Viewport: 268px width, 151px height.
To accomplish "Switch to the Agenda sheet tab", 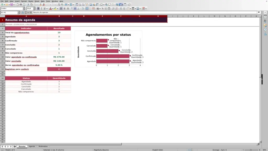I will click(32, 147).
